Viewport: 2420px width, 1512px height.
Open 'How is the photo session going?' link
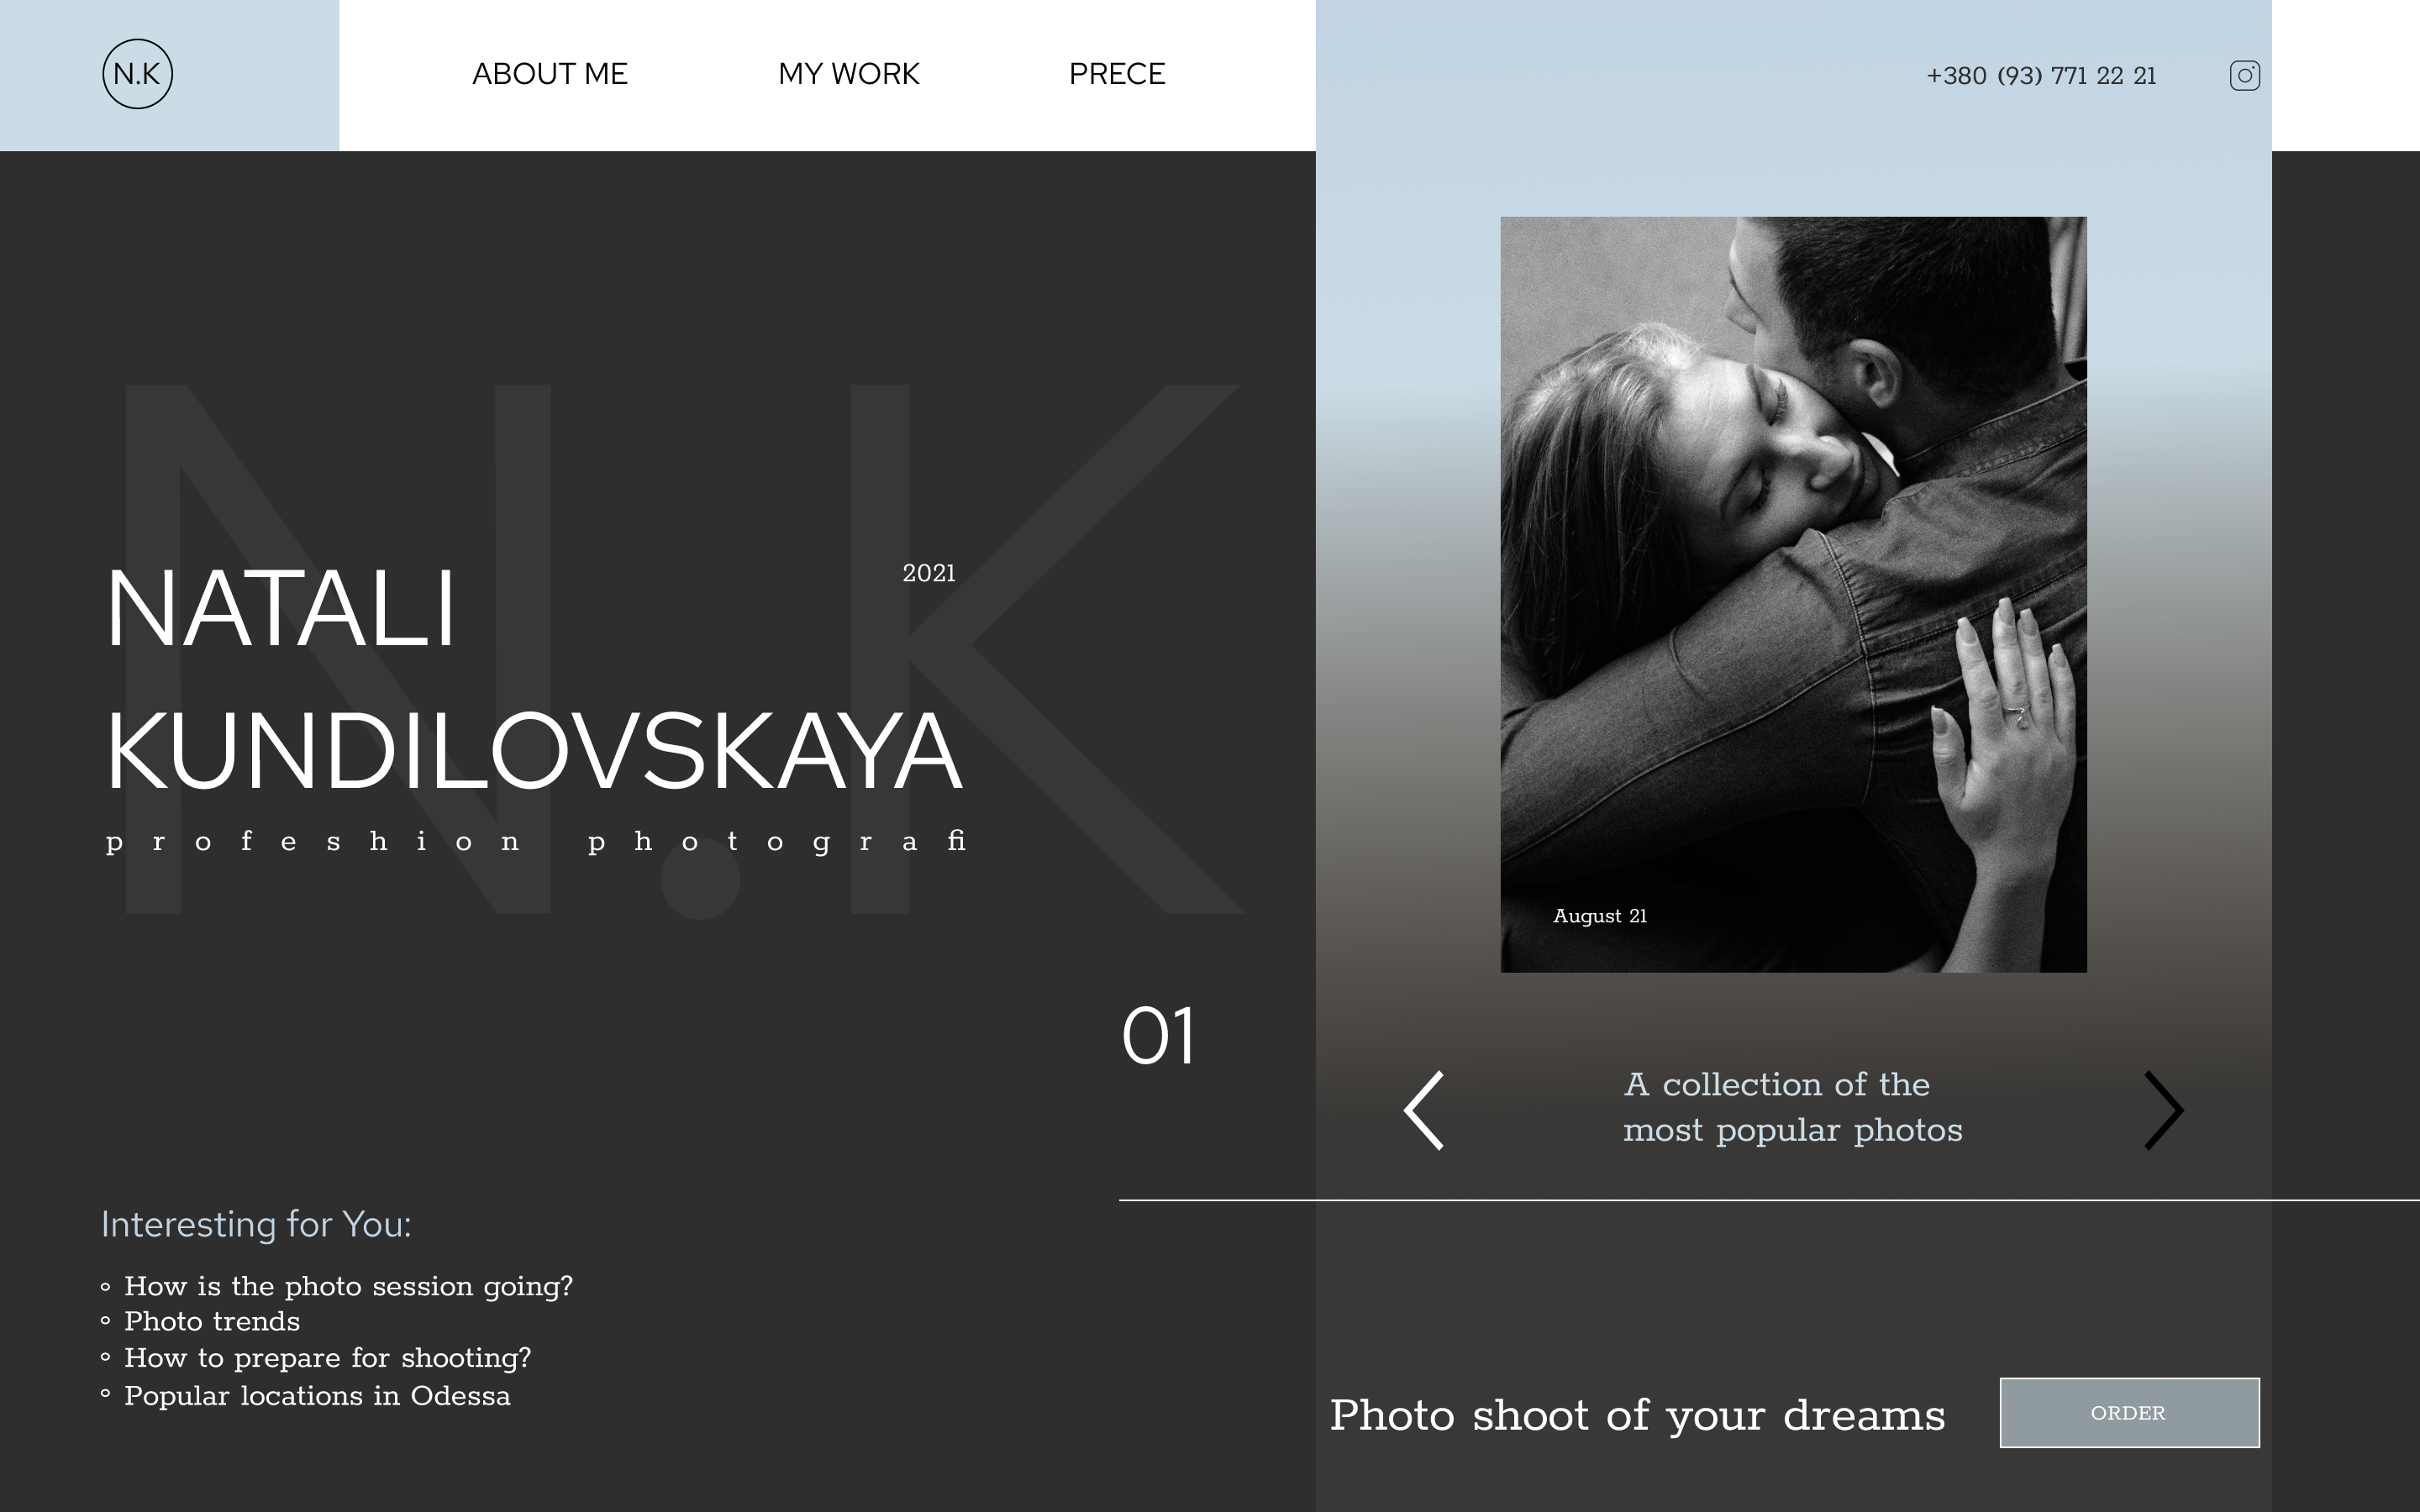click(x=348, y=1286)
